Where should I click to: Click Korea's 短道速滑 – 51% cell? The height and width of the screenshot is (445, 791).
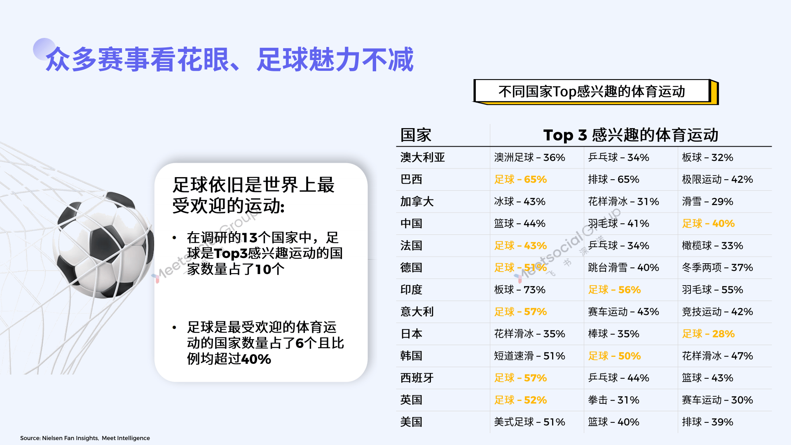pos(529,356)
